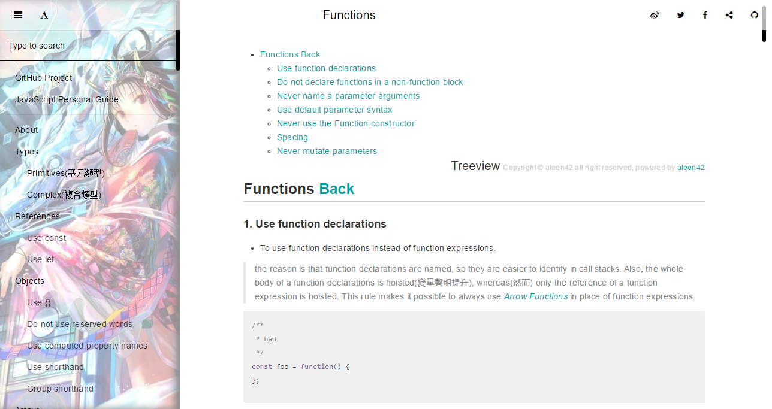
Task: Open the 'Never mutate parameters' link
Action: tap(327, 151)
